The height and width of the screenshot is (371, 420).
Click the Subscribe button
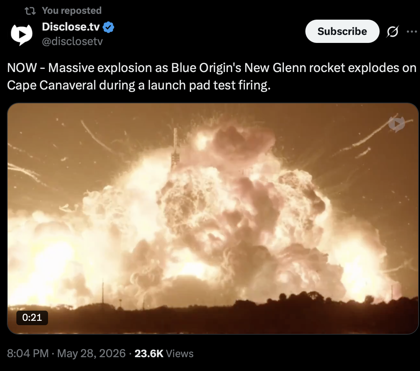342,31
